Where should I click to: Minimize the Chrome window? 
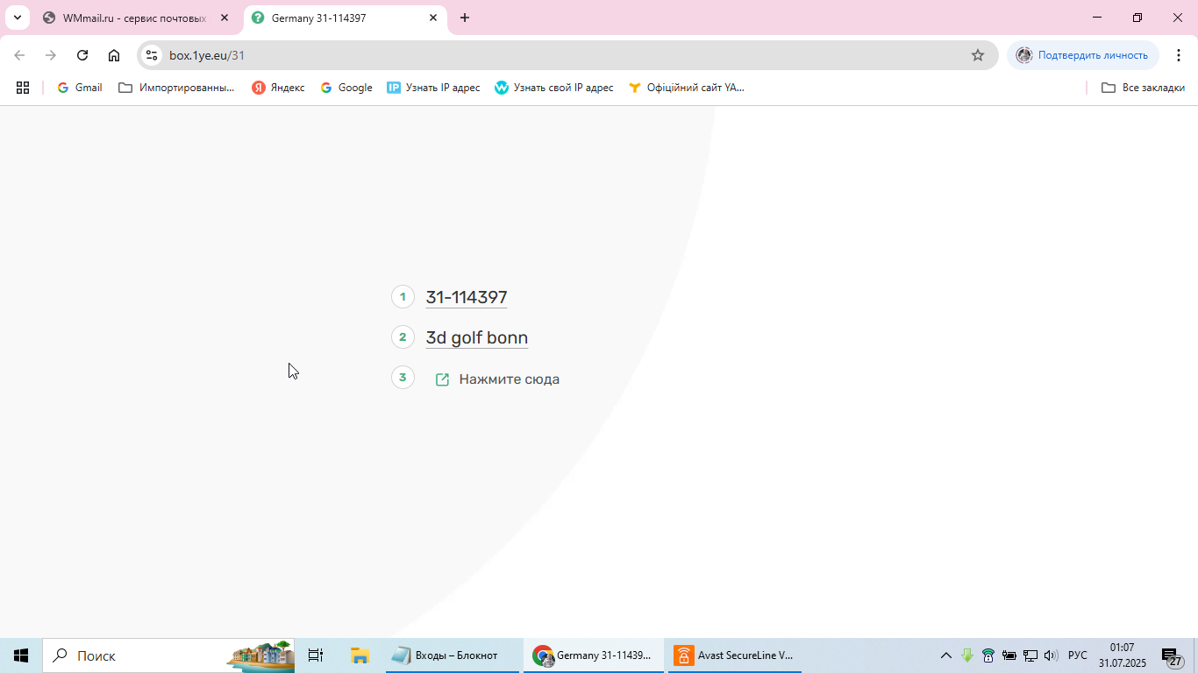click(x=1097, y=18)
